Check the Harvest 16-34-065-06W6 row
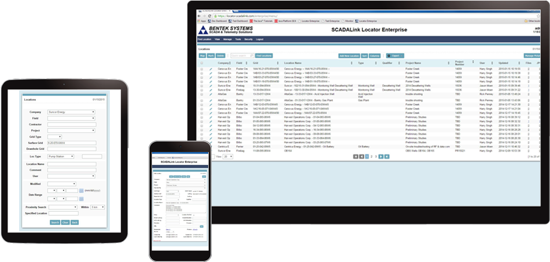The image size is (550, 262). (202, 130)
